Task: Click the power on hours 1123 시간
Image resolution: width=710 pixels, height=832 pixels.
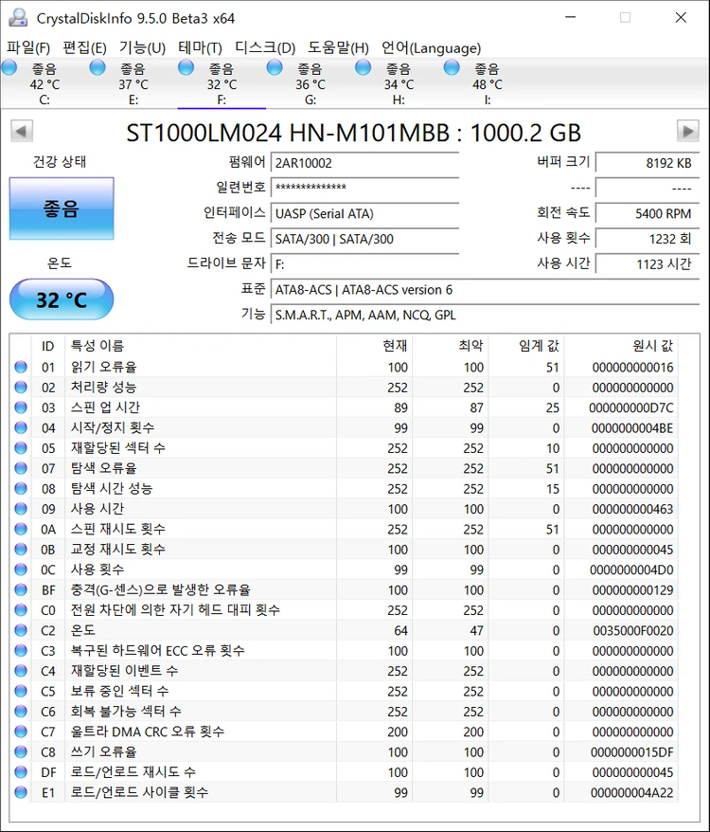Action: pos(648,264)
